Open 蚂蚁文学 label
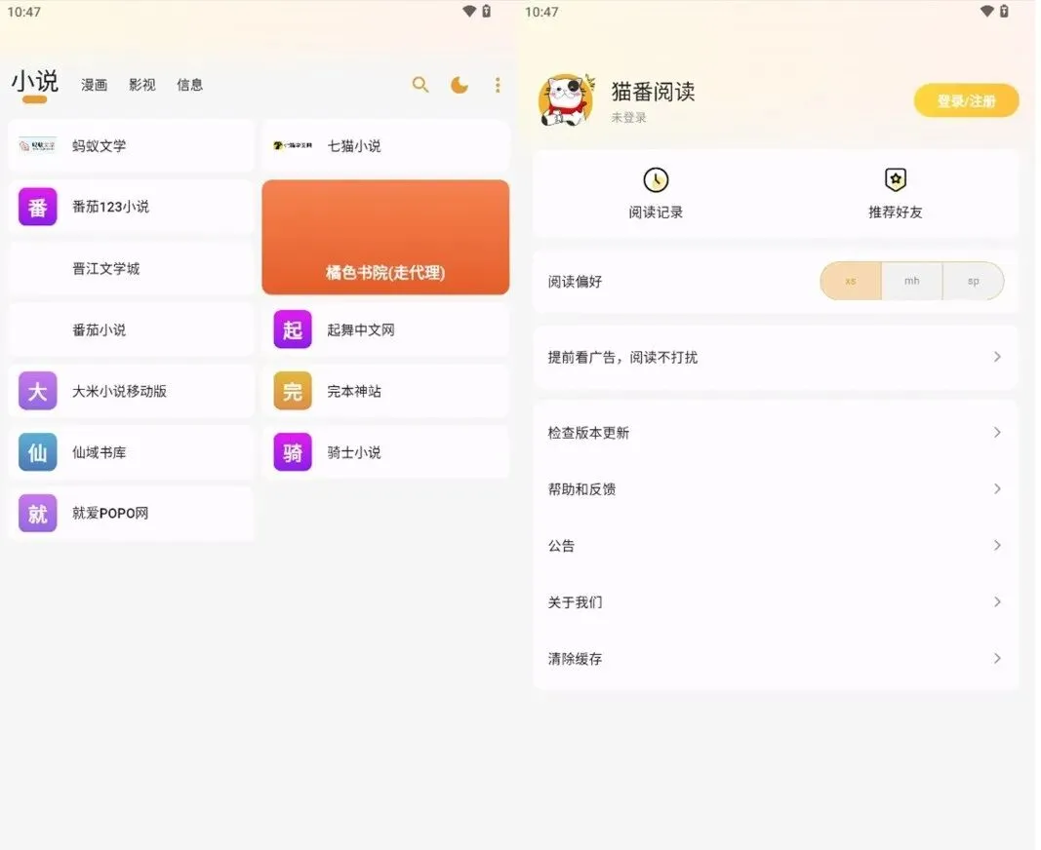This screenshot has width=1041, height=850. (x=99, y=146)
